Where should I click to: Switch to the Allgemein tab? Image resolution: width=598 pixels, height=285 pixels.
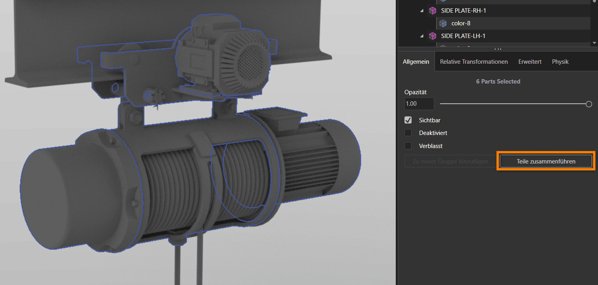point(416,62)
